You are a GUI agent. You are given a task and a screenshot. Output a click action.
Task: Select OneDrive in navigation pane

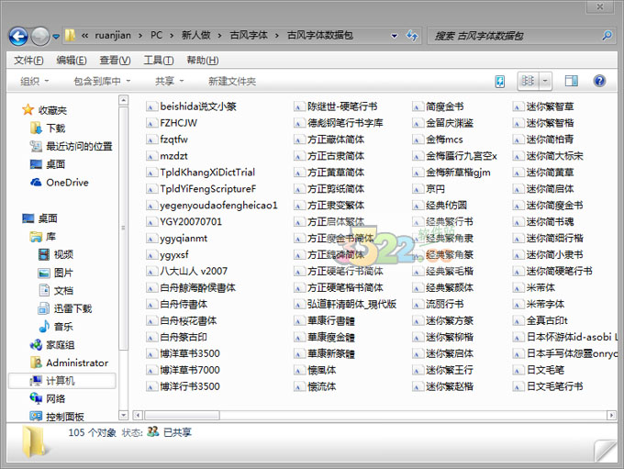[60, 183]
